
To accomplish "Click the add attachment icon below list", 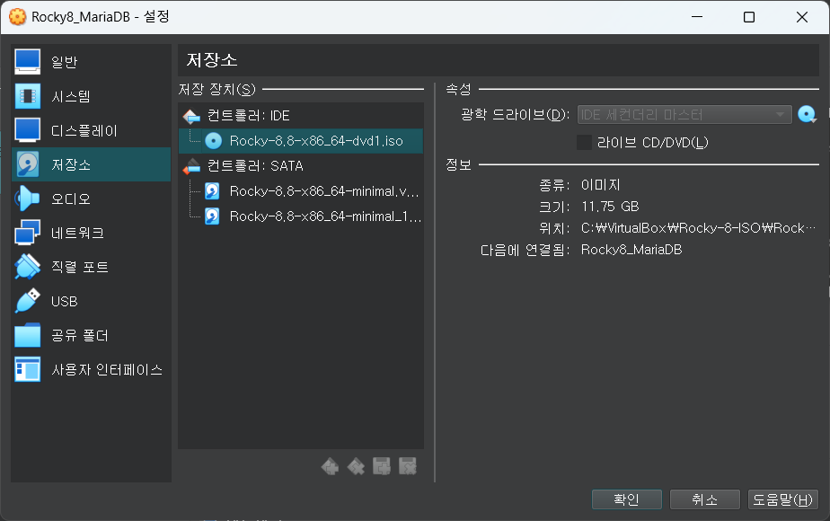I will click(x=382, y=466).
